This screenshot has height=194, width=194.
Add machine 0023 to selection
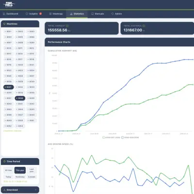20,70
